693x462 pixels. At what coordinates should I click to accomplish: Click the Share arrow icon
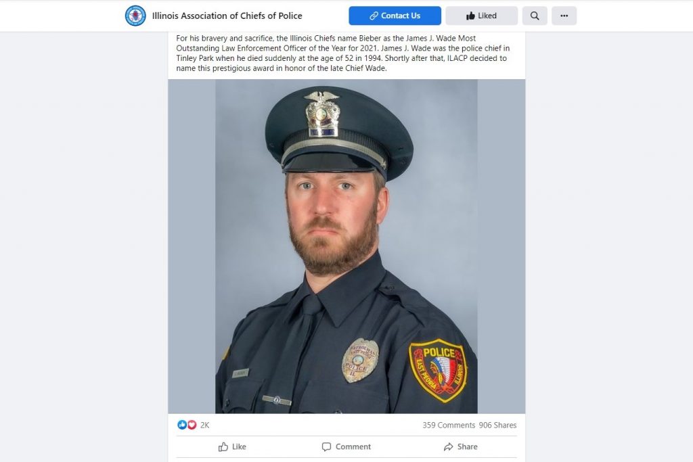[x=448, y=447]
